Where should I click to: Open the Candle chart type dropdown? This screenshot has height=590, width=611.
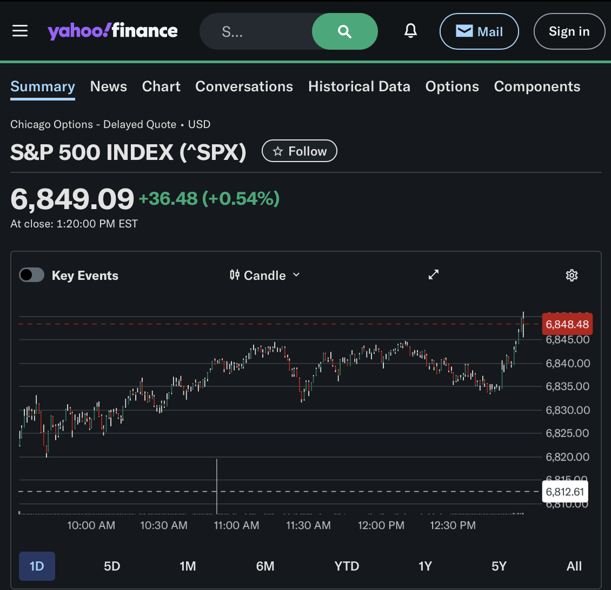[265, 276]
